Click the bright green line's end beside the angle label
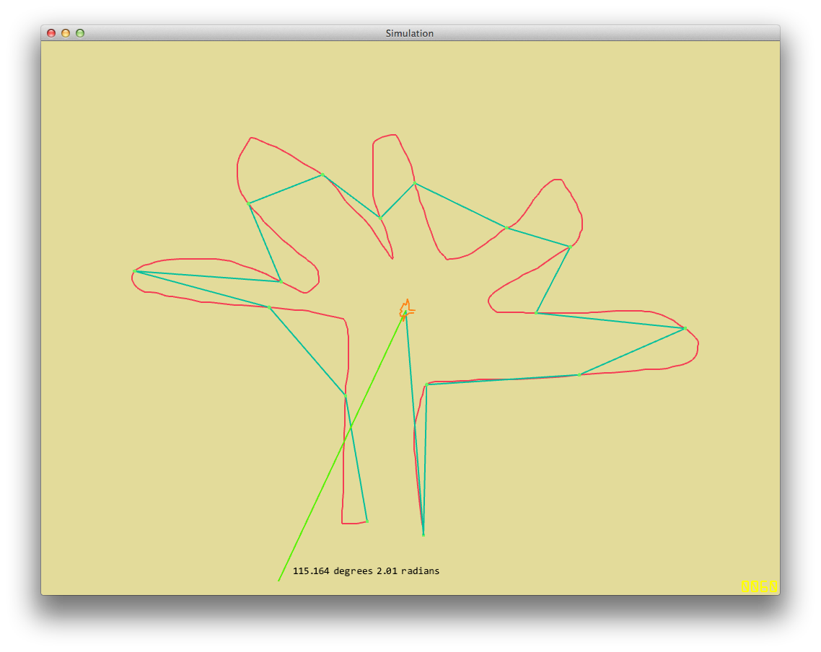The width and height of the screenshot is (821, 652). click(x=279, y=580)
